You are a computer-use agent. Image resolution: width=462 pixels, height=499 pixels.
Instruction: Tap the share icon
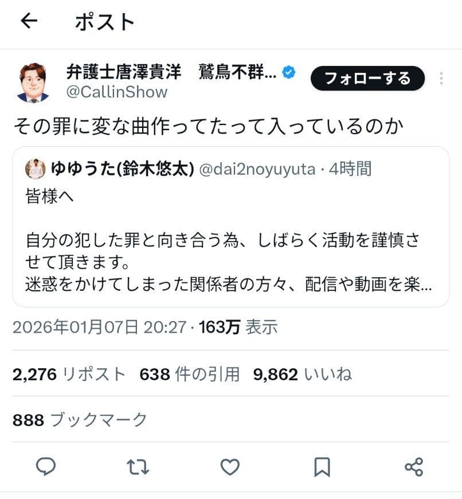point(414,467)
